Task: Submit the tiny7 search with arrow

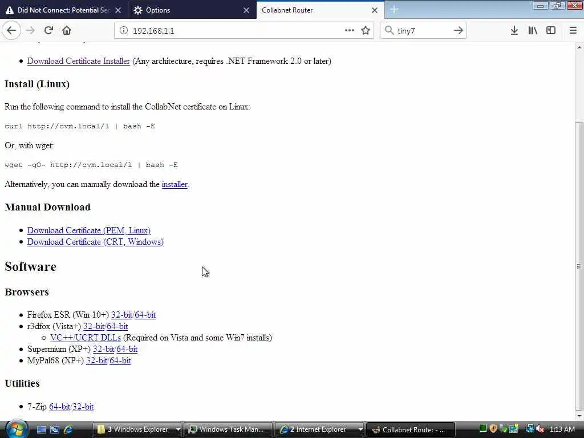Action: tap(458, 31)
